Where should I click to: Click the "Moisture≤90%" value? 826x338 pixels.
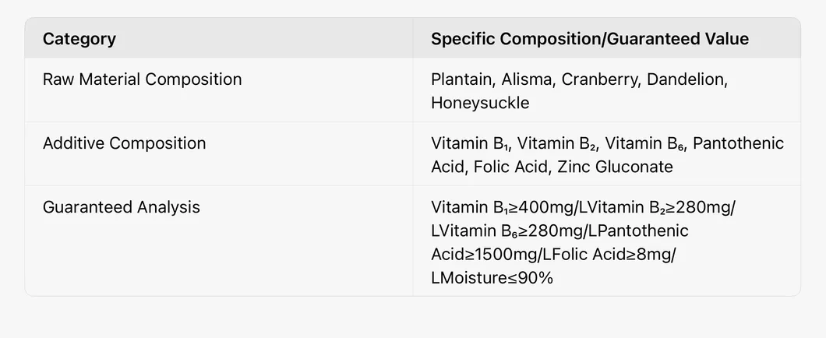point(498,277)
